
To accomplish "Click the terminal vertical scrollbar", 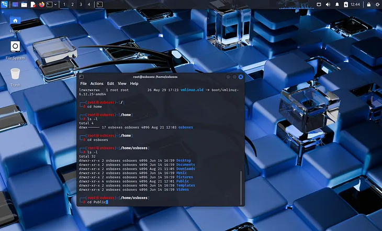I will (241, 188).
